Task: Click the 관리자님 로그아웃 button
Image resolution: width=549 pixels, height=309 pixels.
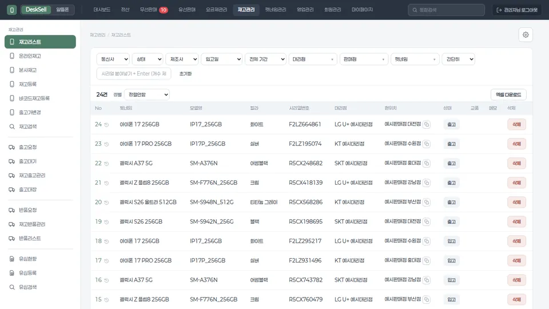Action: point(517,10)
